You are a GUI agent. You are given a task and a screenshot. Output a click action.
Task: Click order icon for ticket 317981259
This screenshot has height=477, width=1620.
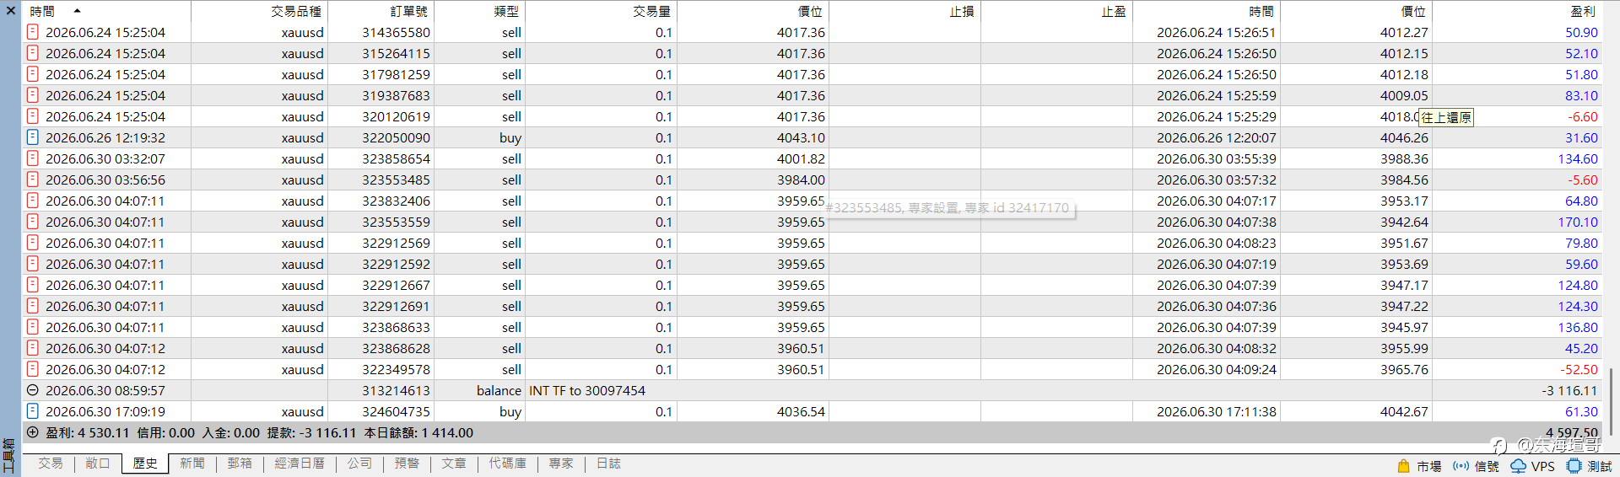click(33, 74)
